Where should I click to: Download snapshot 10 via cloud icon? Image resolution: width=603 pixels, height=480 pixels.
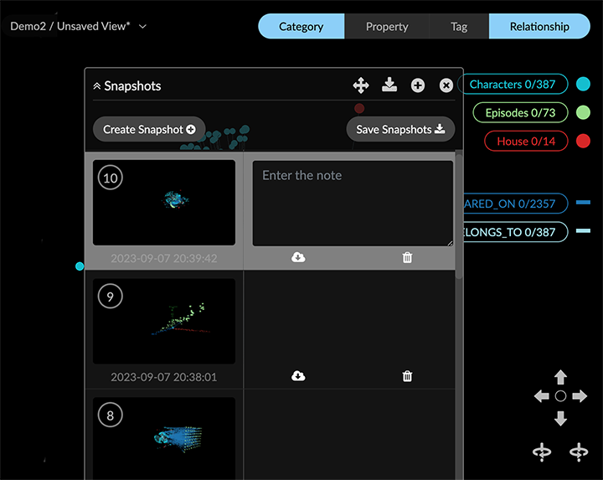298,257
